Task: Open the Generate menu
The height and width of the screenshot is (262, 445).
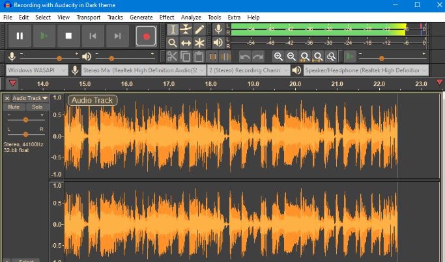Action: point(141,18)
